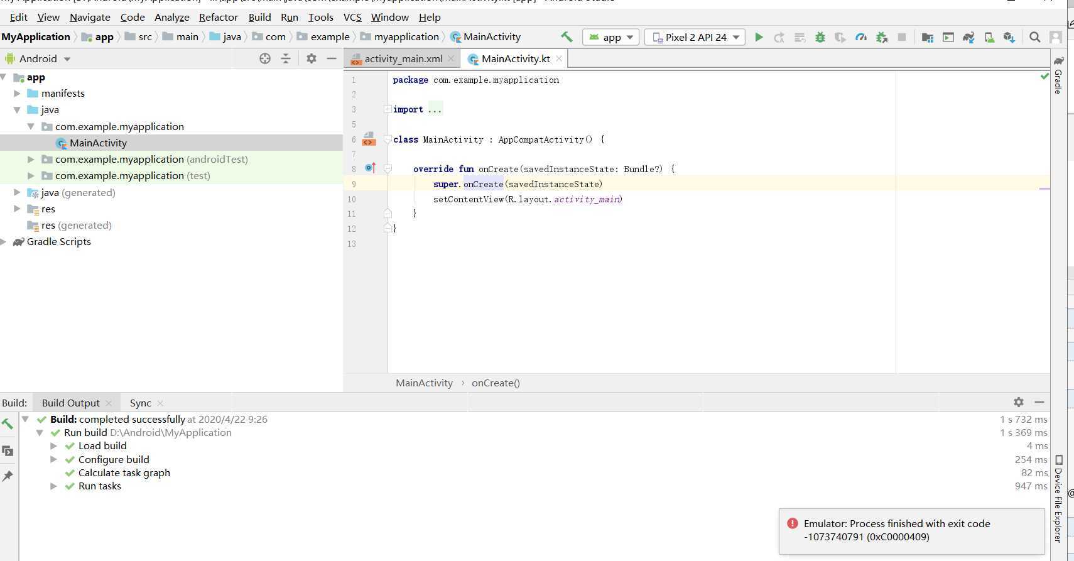Expand the Run tasks step
1074x561 pixels.
click(x=53, y=486)
